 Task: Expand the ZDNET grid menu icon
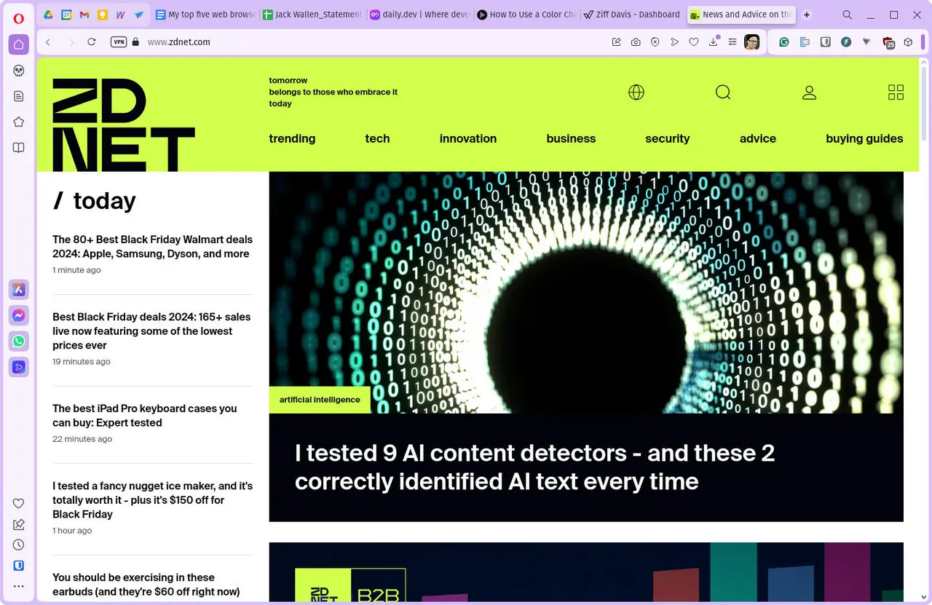tap(896, 92)
